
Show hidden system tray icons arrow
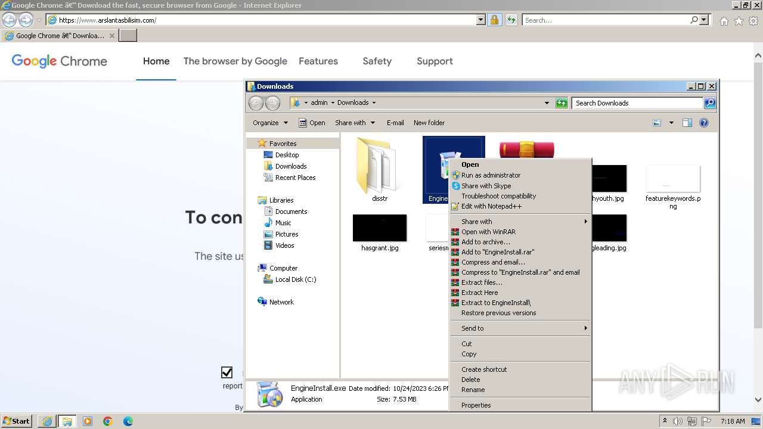665,421
